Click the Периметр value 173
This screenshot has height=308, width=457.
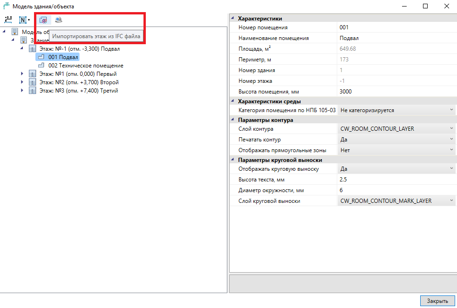coord(344,60)
